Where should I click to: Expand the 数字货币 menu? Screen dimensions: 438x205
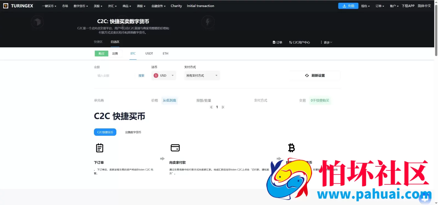pyautogui.click(x=81, y=6)
